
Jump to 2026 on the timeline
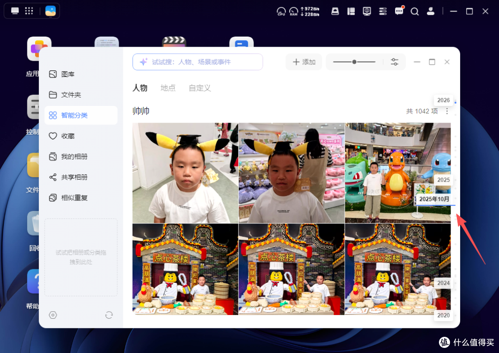[x=443, y=100]
